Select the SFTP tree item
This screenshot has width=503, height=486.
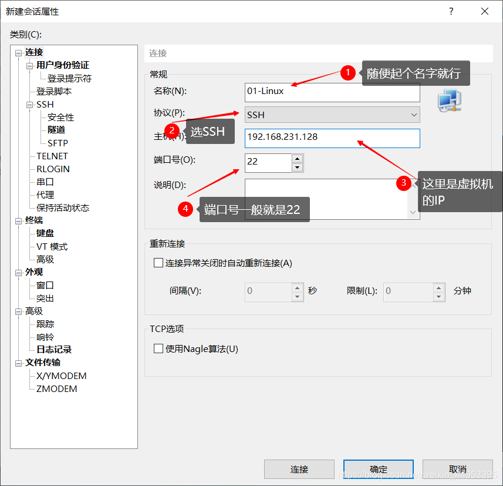[56, 143]
